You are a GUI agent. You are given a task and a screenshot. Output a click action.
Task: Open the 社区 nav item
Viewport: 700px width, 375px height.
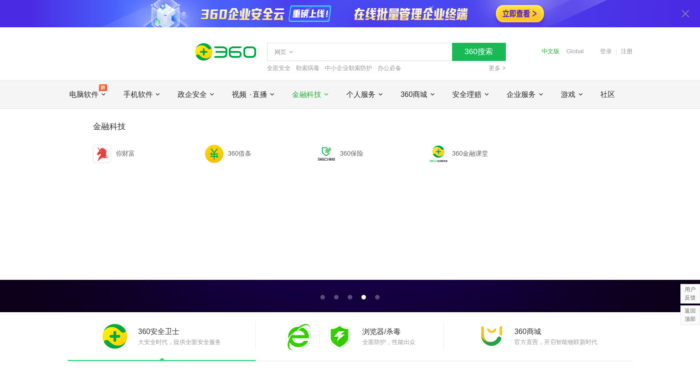pos(607,95)
